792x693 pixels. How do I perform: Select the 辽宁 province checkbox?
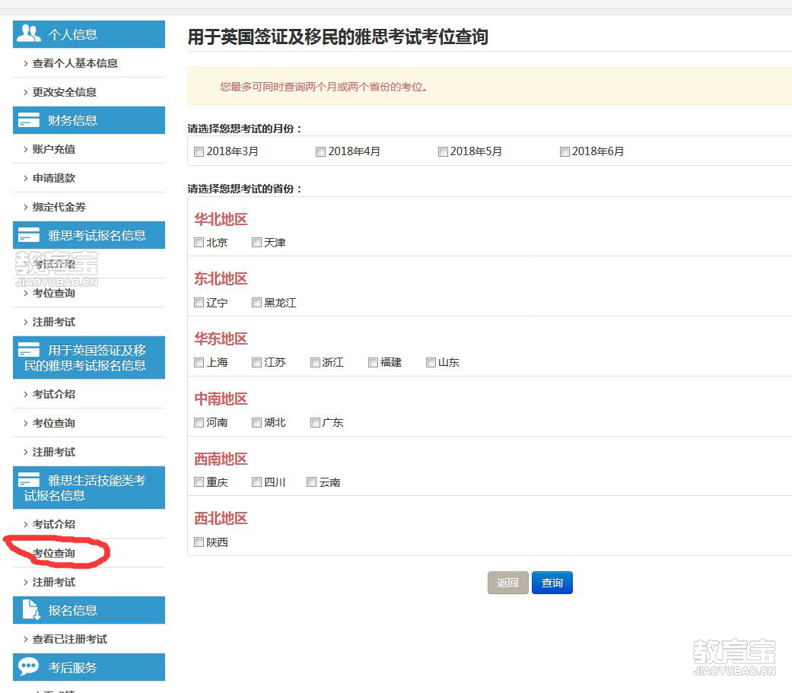[x=199, y=303]
